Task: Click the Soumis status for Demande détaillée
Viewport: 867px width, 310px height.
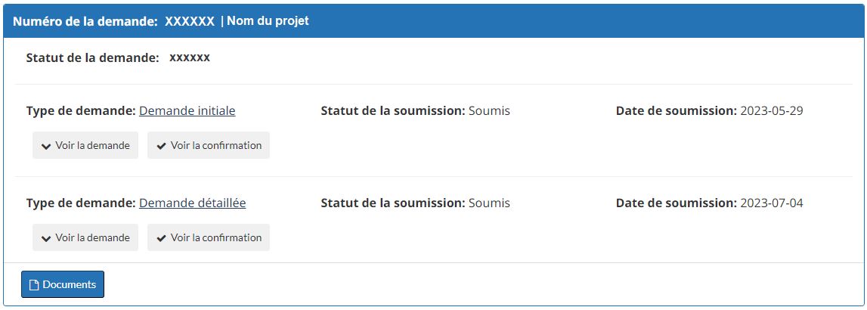Action: [x=489, y=203]
